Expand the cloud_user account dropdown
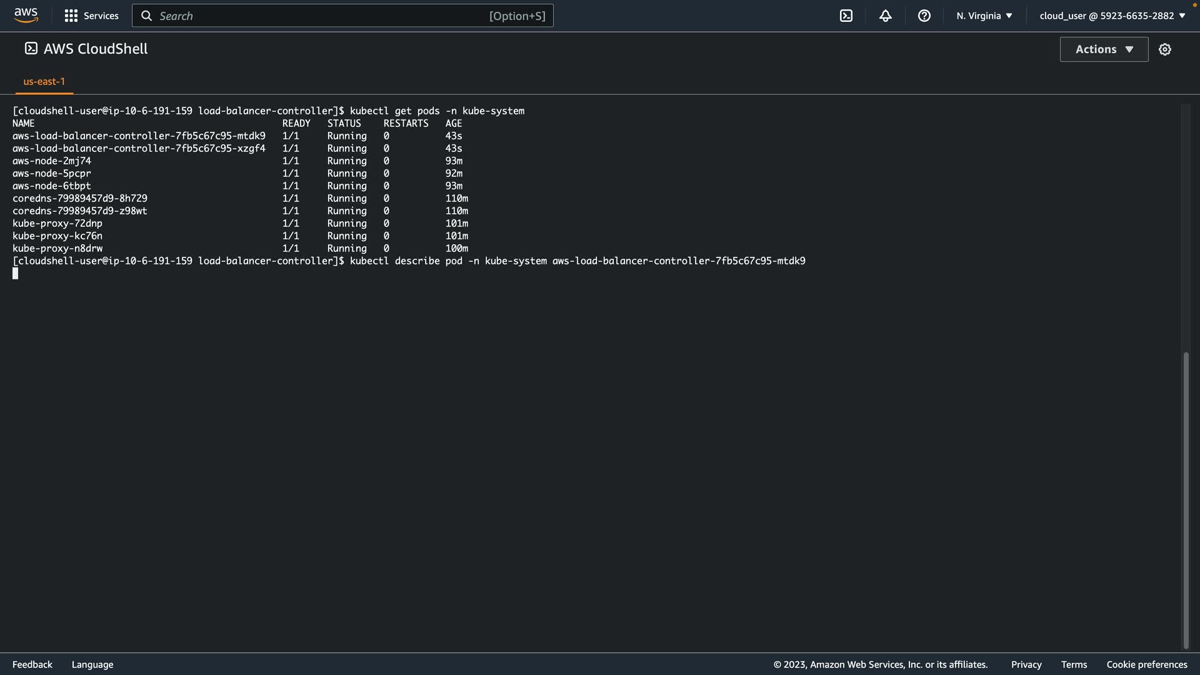Viewport: 1200px width, 675px height. click(x=1112, y=16)
